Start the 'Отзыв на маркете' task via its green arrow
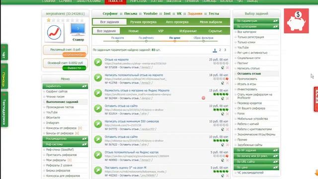The height and width of the screenshot is (179, 318). point(98,62)
